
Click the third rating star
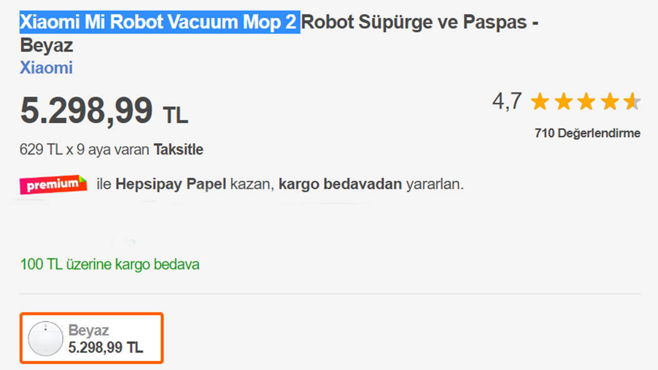click(586, 102)
